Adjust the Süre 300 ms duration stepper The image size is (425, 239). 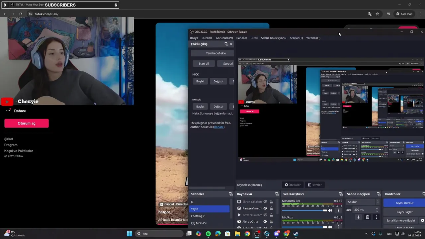[377, 210]
